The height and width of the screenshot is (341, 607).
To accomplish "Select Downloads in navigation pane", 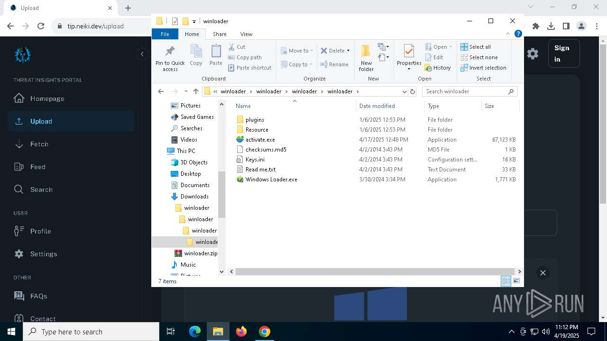I will click(189, 197).
